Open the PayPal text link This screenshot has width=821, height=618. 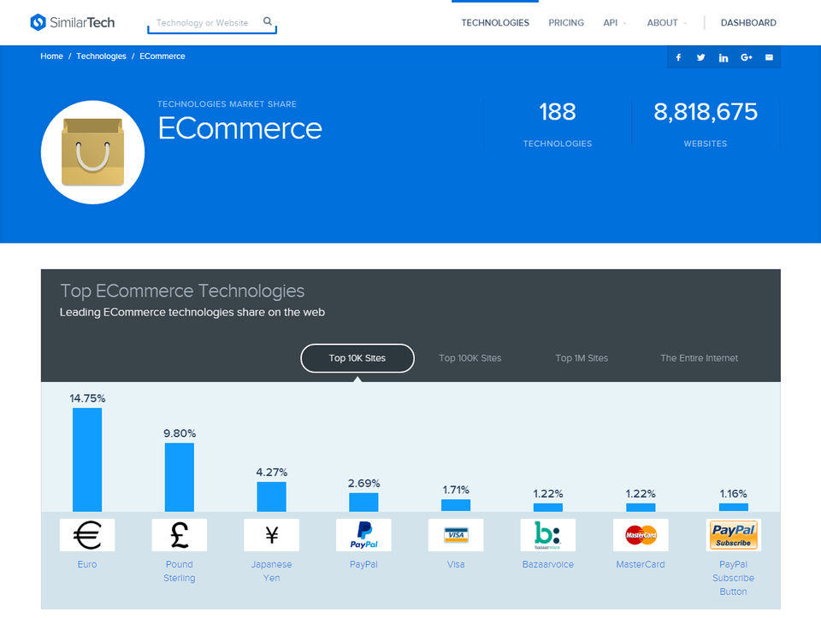[x=363, y=564]
